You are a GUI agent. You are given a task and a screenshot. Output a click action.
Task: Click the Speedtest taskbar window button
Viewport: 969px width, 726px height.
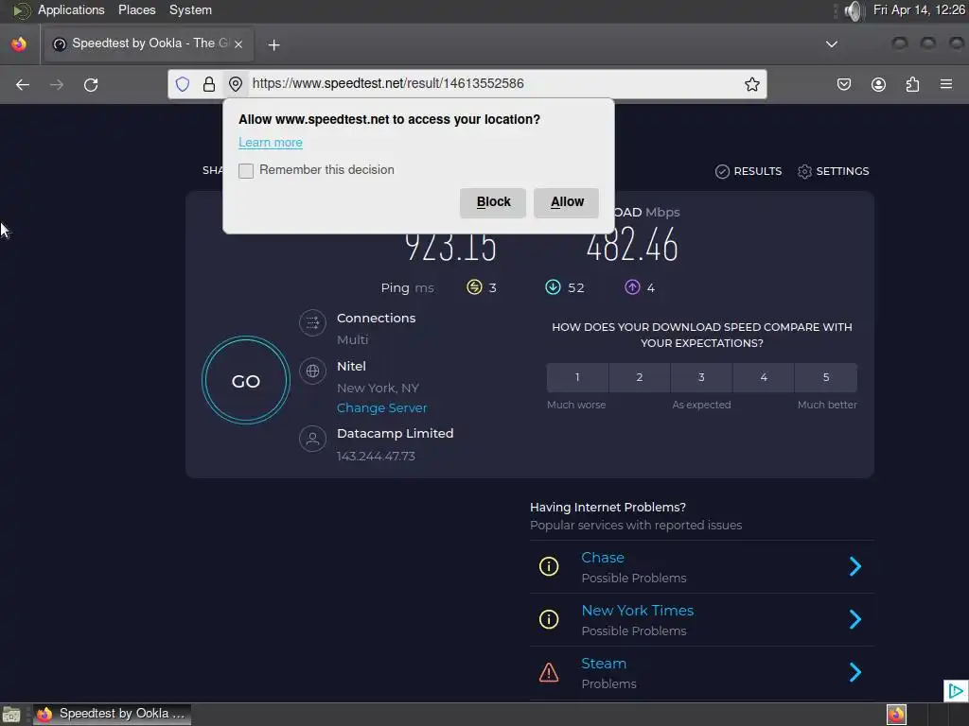pyautogui.click(x=112, y=715)
